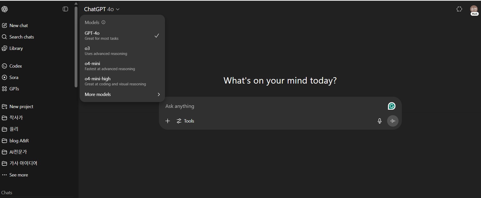Start voice mode with the waveform button
This screenshot has width=481, height=198.
pyautogui.click(x=393, y=121)
